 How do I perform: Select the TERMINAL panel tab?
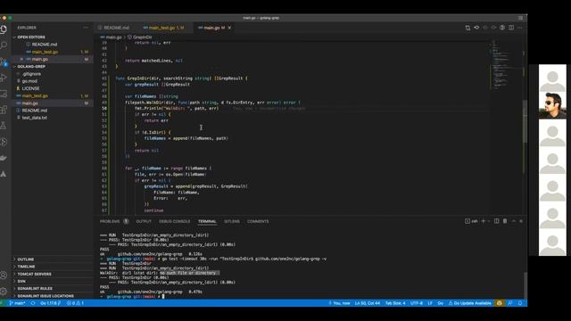click(x=207, y=221)
